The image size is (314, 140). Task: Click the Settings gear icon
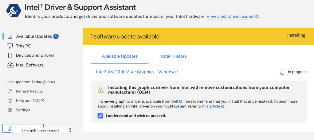click(10, 110)
